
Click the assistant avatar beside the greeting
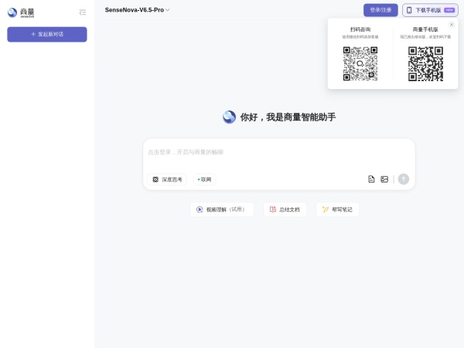click(229, 117)
